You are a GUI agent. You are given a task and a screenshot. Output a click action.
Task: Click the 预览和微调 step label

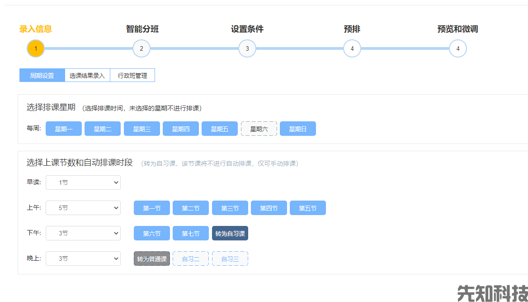[x=457, y=29]
